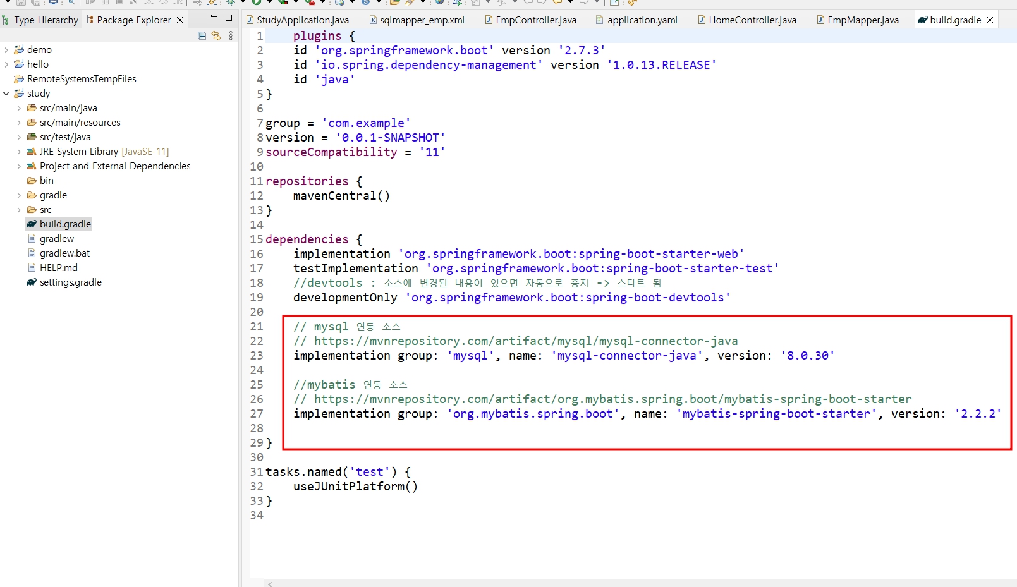This screenshot has width=1017, height=587.
Task: Expand the src/main/java folder
Action: pos(19,107)
